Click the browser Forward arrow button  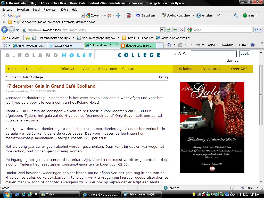point(12,30)
